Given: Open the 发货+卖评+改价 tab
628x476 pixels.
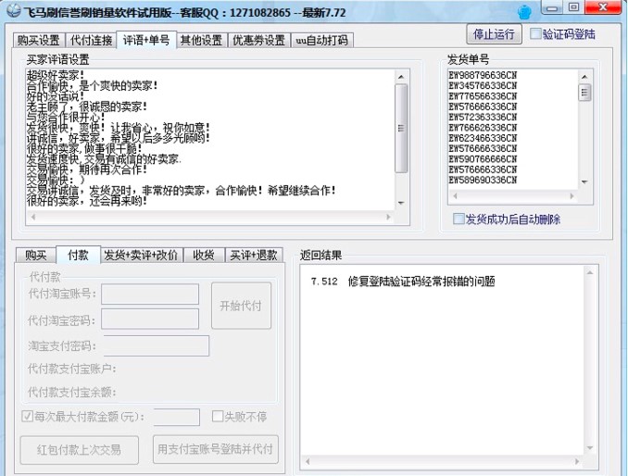Looking at the screenshot, I should [x=141, y=255].
